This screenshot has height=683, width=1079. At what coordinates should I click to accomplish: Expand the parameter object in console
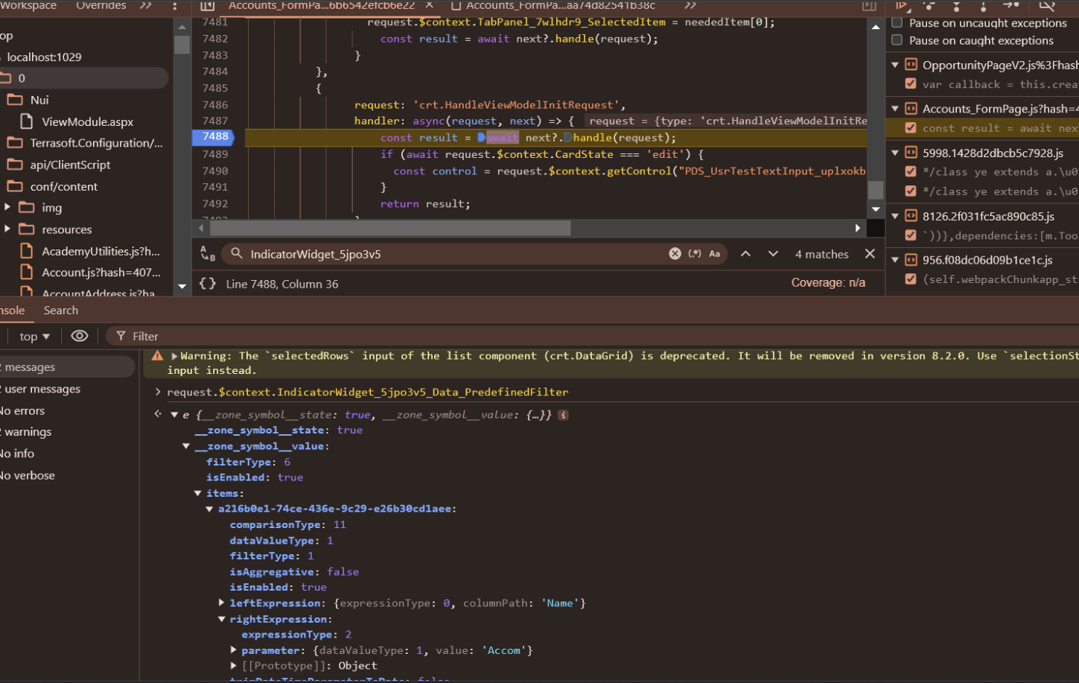click(233, 650)
